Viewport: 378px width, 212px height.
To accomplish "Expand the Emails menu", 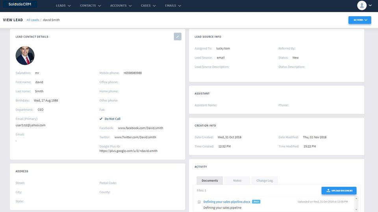I will [x=173, y=5].
